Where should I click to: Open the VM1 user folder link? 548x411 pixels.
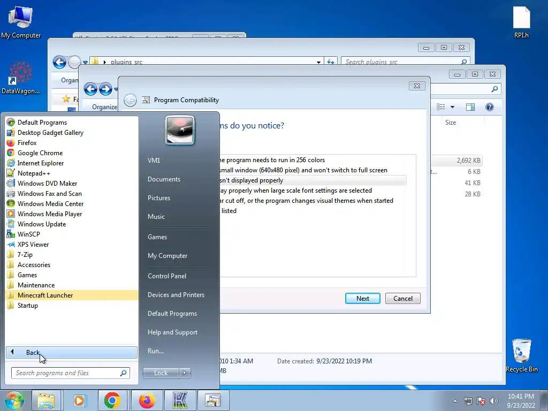tap(154, 160)
